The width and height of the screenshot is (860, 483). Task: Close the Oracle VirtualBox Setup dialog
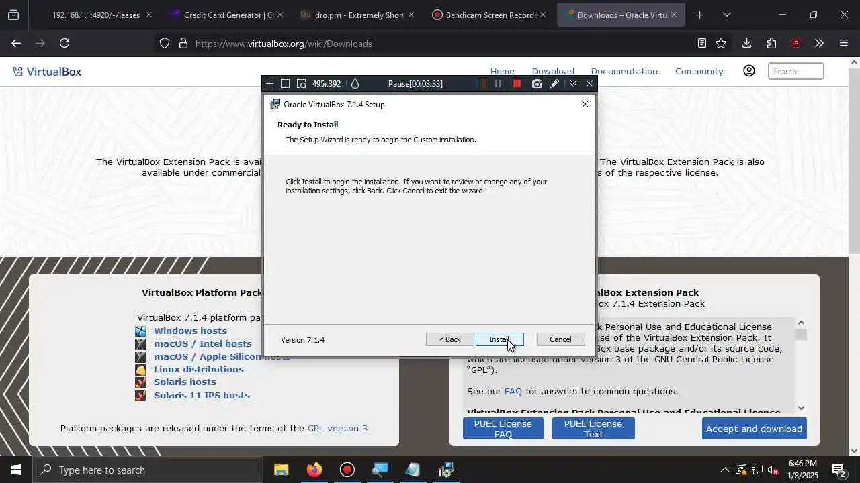[x=585, y=104]
